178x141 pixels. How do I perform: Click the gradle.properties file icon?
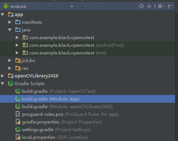coord(18,122)
